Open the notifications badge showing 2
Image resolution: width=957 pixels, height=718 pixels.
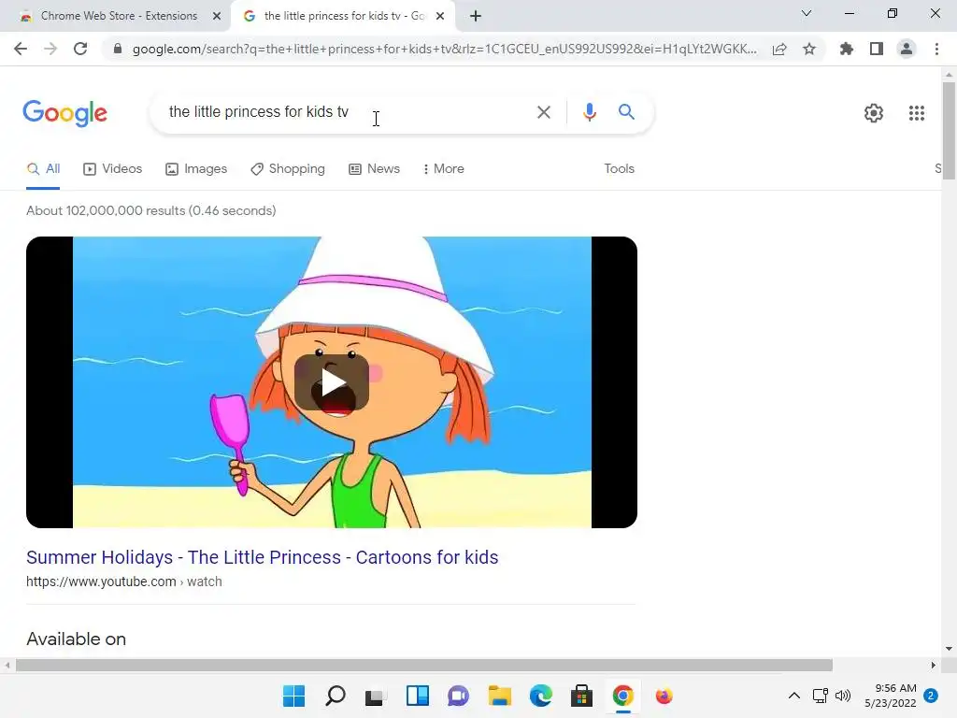point(931,696)
